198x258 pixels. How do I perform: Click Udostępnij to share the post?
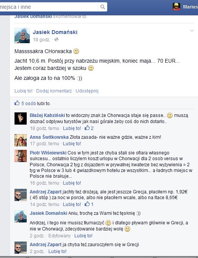87,91
